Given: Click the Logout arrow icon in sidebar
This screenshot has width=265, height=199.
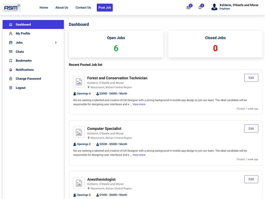Looking at the screenshot, I should point(11,88).
